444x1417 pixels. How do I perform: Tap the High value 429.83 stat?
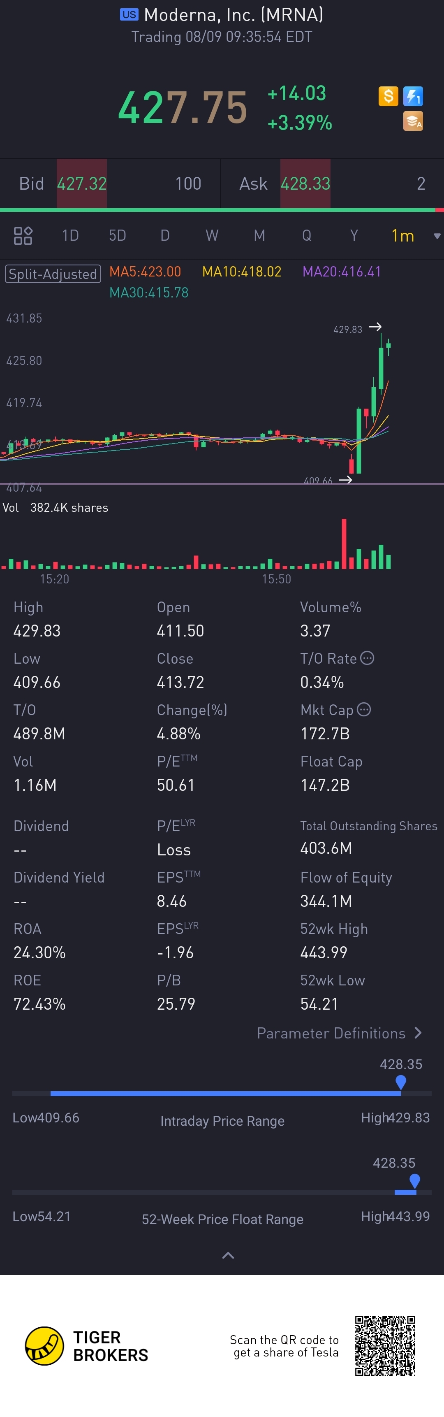click(x=37, y=630)
